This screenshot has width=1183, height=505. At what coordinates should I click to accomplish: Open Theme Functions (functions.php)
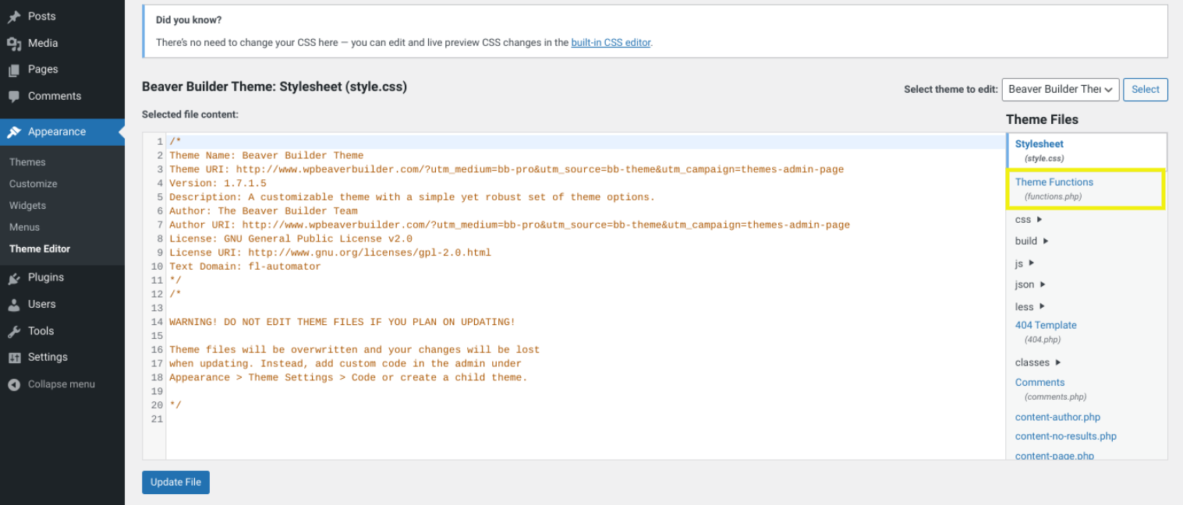[1054, 182]
